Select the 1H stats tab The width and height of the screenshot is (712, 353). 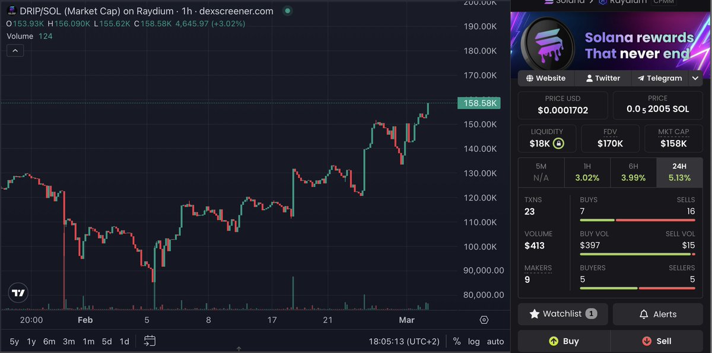(x=587, y=172)
